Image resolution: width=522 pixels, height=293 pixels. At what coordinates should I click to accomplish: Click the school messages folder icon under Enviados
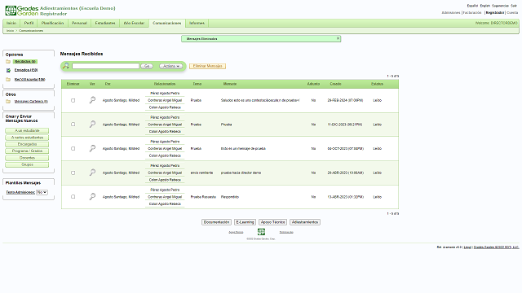8,80
